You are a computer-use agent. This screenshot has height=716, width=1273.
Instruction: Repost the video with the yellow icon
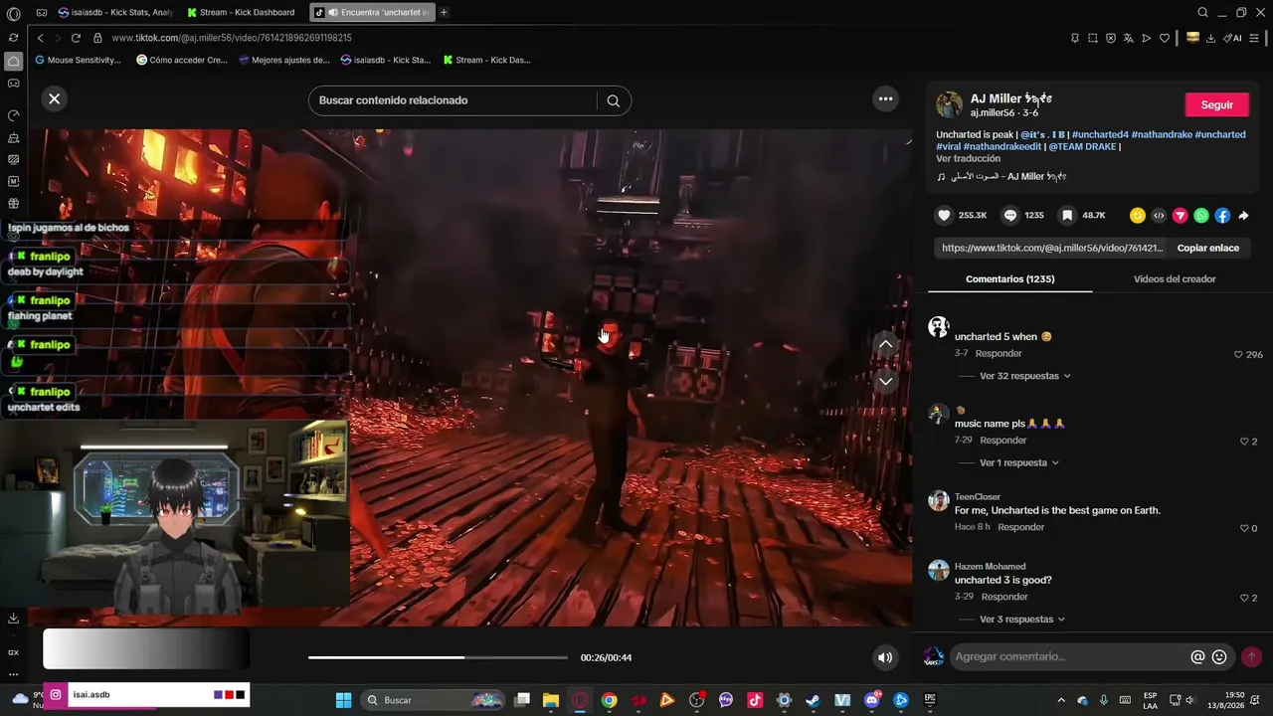[1137, 215]
